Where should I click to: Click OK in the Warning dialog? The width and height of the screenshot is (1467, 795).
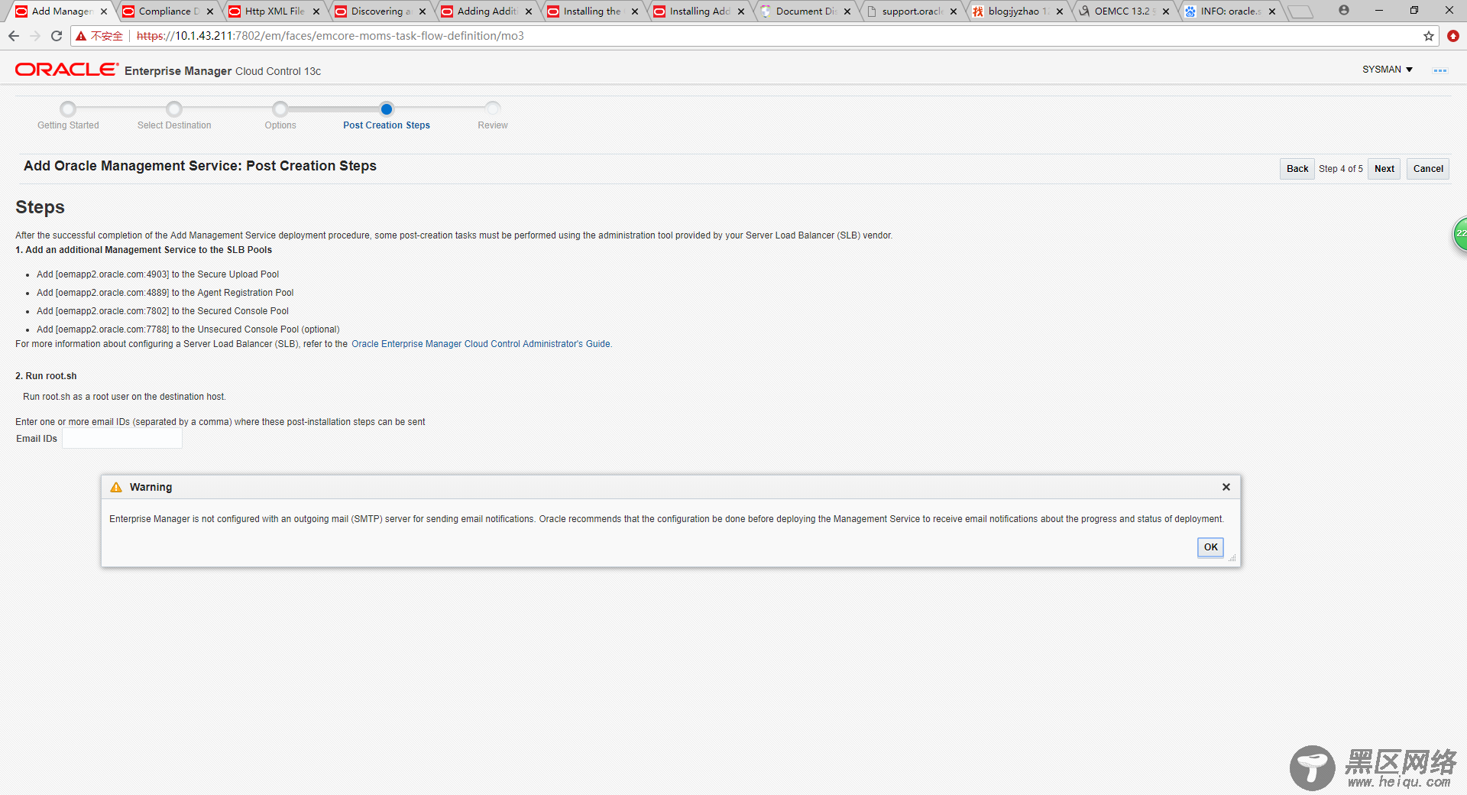pos(1210,547)
